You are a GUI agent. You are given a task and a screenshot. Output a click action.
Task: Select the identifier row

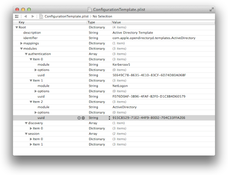tap(30, 38)
